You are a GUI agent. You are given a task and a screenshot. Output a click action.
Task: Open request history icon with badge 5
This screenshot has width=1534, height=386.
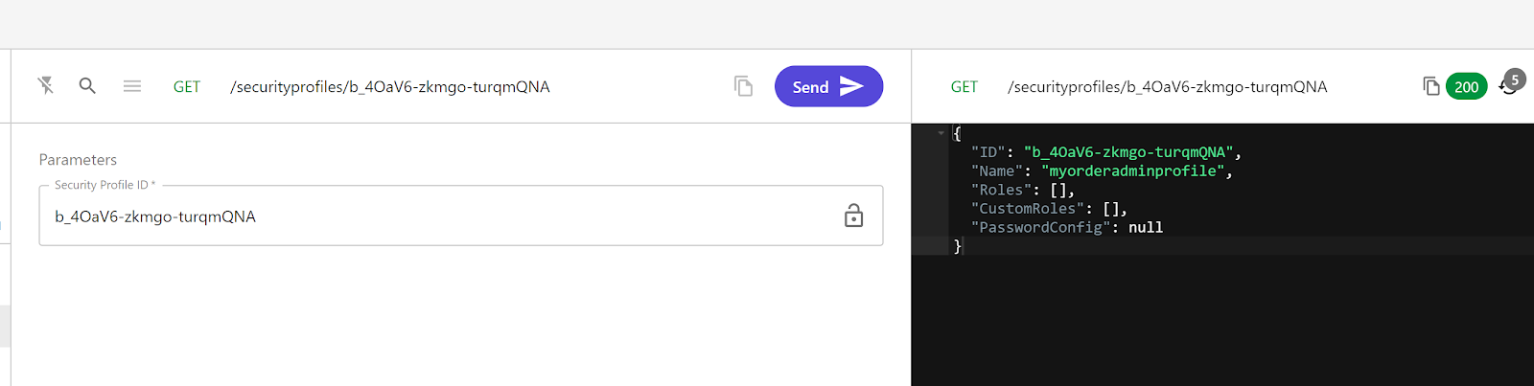[1511, 82]
